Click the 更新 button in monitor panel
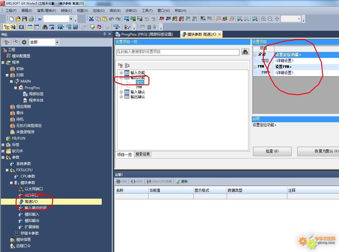The image size is (339, 252). (x=182, y=181)
